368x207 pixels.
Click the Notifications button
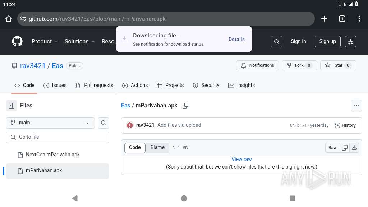pos(257,65)
